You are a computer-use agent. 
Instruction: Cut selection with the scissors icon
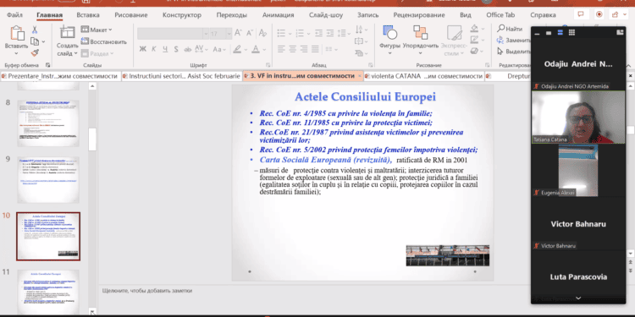coord(35,30)
